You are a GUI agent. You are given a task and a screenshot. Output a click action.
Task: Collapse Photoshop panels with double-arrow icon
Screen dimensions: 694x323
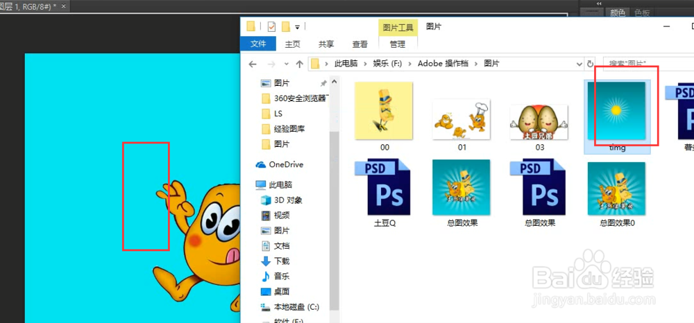coord(600,3)
